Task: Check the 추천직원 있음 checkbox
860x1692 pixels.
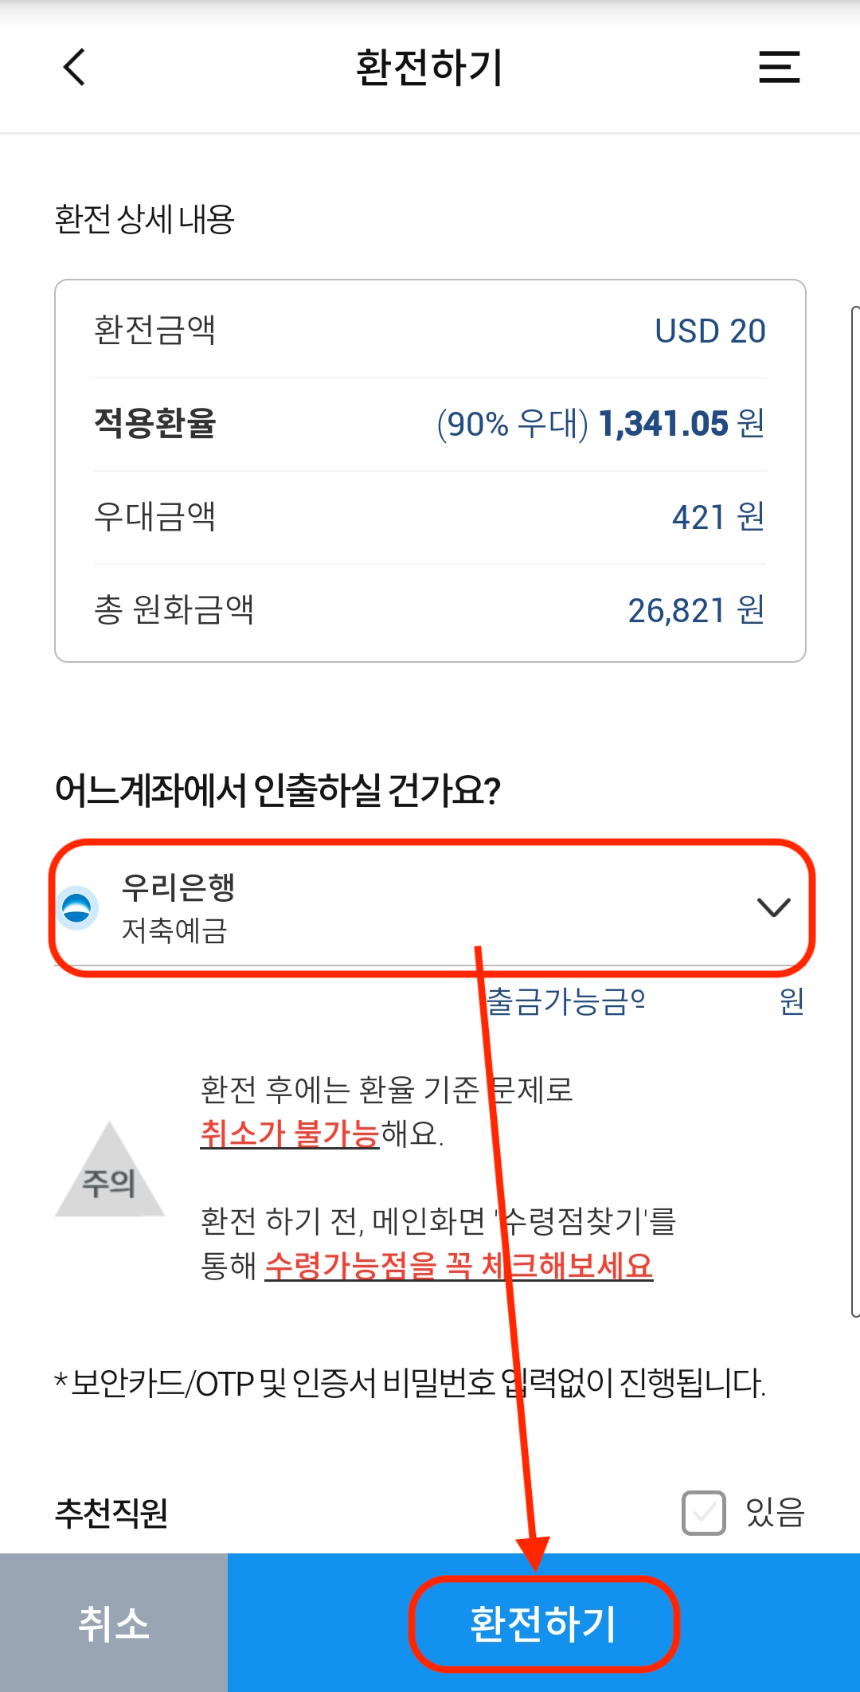Action: [x=704, y=1512]
